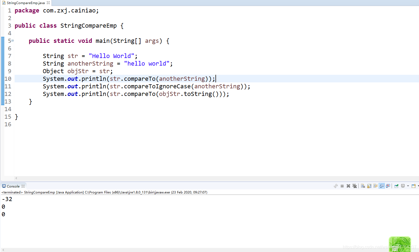The width and height of the screenshot is (419, 252).
Task: Remove all terminated launches double-X icon
Action: coord(354,186)
